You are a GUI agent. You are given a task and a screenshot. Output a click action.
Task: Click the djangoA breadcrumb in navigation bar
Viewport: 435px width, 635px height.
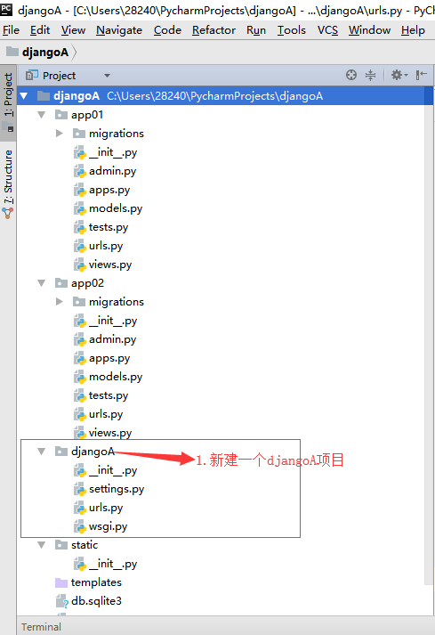[x=44, y=52]
